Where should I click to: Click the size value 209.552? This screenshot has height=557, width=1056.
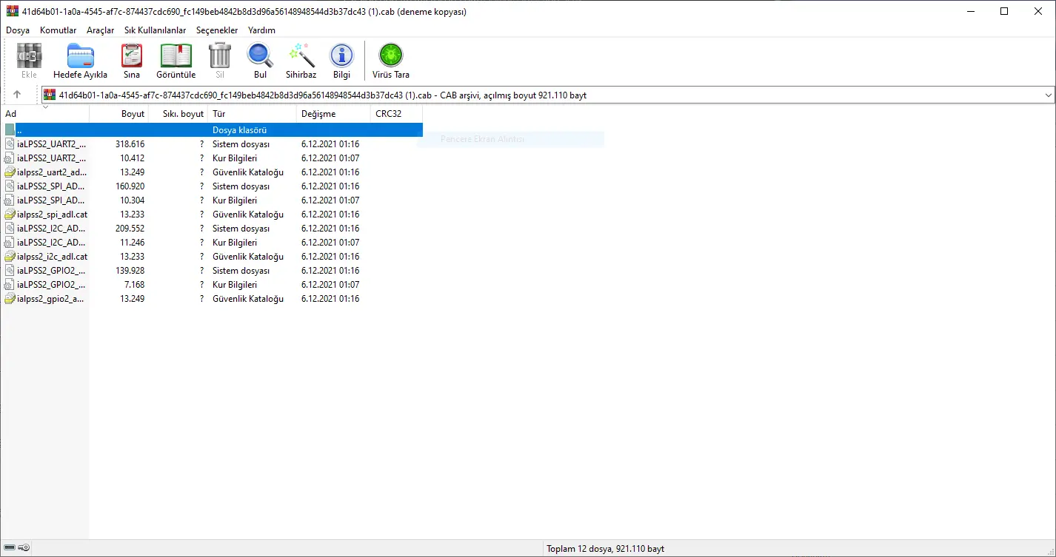coord(130,229)
